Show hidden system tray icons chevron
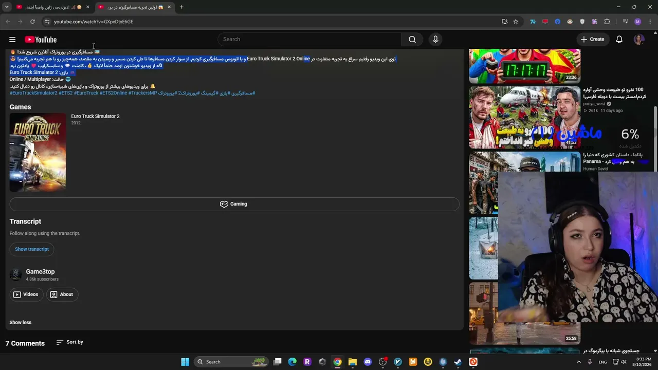This screenshot has height=370, width=658. point(579,362)
